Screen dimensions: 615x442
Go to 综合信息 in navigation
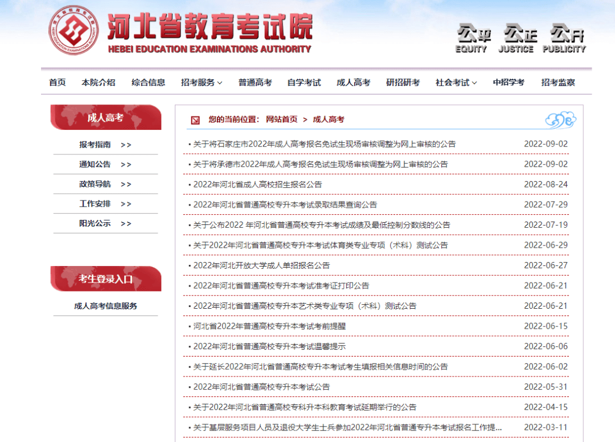point(148,83)
